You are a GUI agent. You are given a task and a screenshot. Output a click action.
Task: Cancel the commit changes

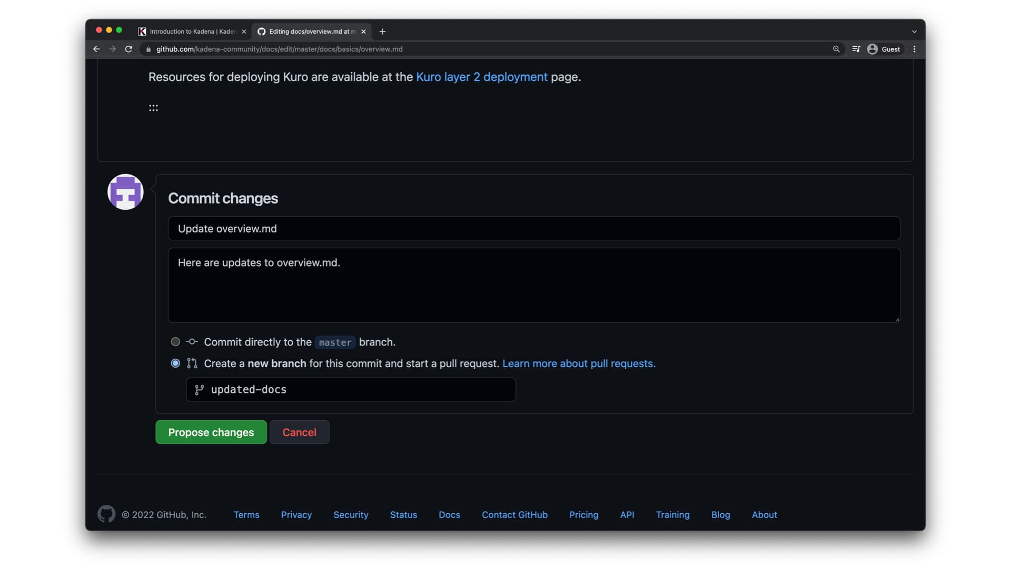pos(299,432)
